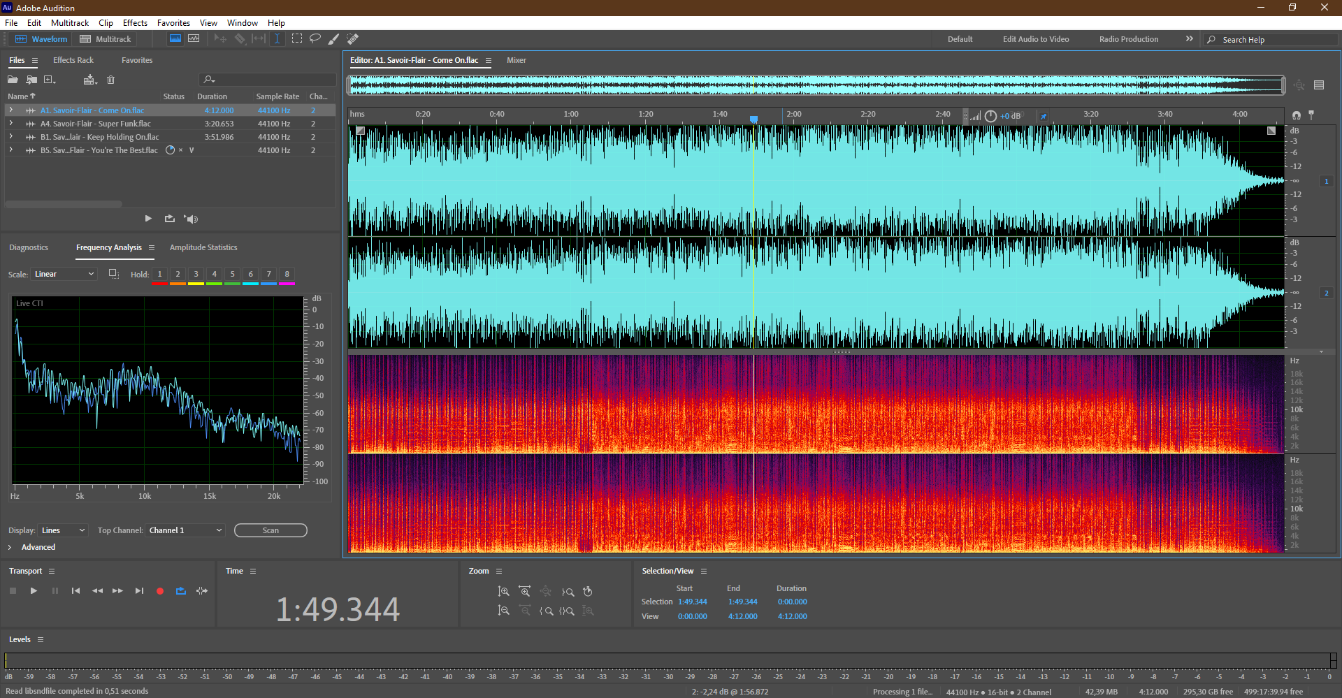
Task: Switch to Amplitude Statistics tab
Action: [203, 247]
